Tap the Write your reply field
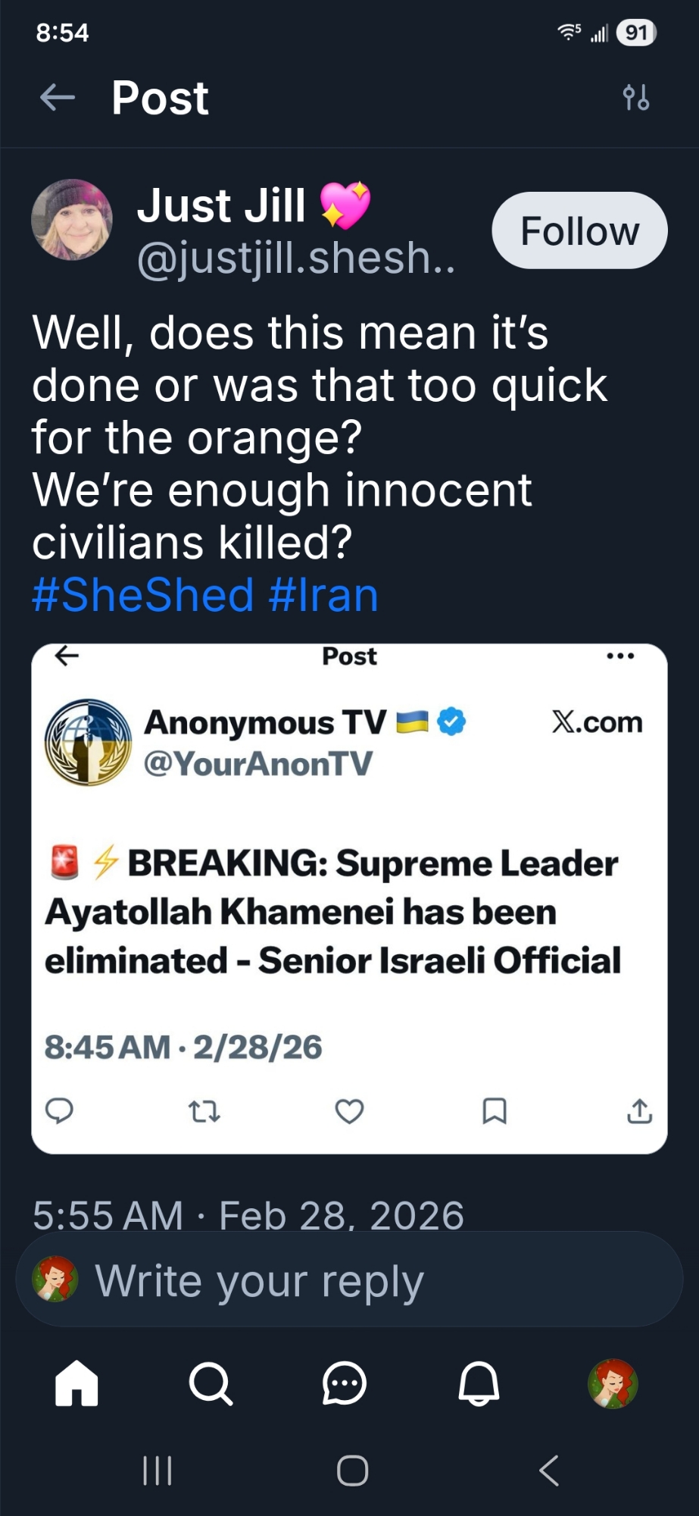The height and width of the screenshot is (1516, 699). pos(348,1281)
